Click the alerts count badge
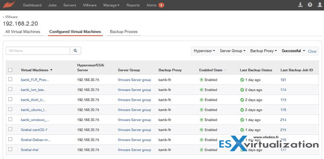The width and height of the screenshot is (324, 159). pos(161,5)
